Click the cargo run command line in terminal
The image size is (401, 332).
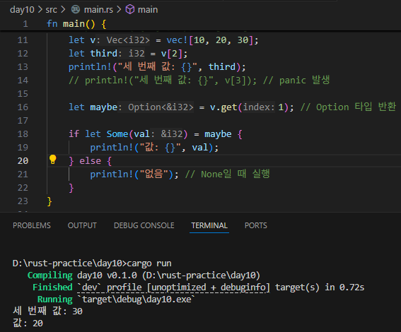click(x=92, y=263)
